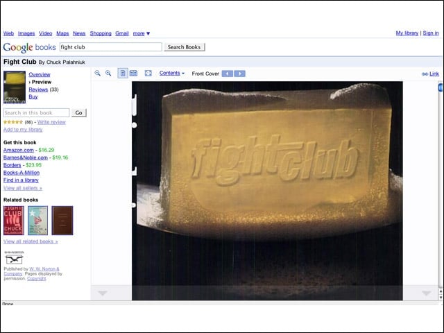Open the Books-A-Million link
Screen dimensions: 444x333
(x=22, y=173)
